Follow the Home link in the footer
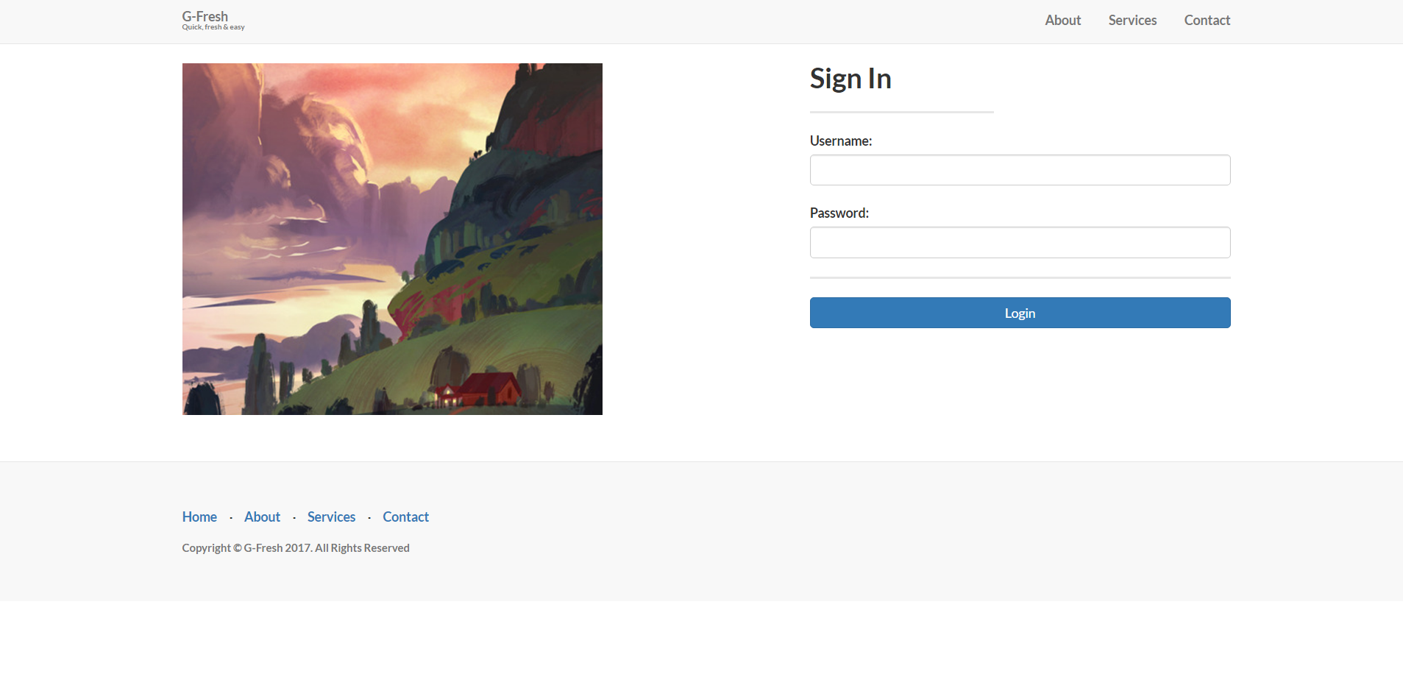 click(199, 517)
